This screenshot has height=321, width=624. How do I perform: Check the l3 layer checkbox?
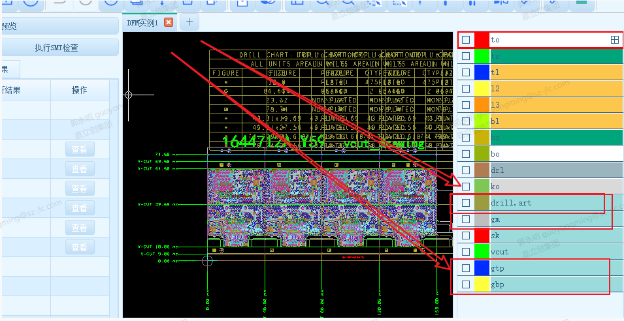tap(466, 105)
